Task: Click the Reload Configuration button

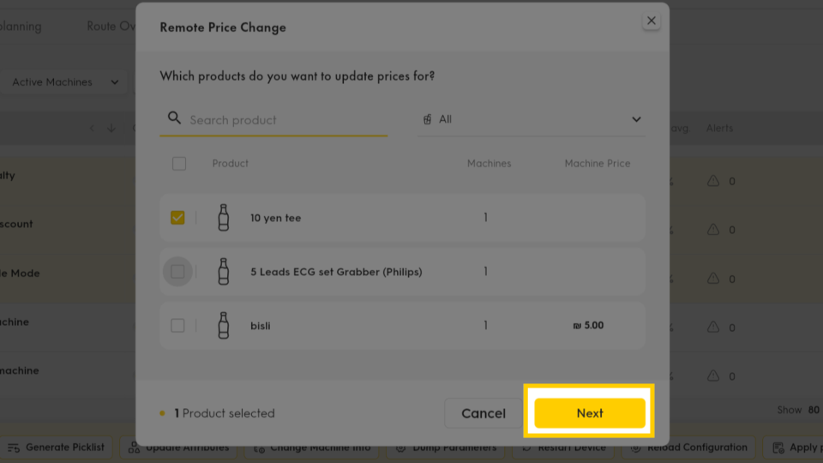Action: tap(688, 448)
